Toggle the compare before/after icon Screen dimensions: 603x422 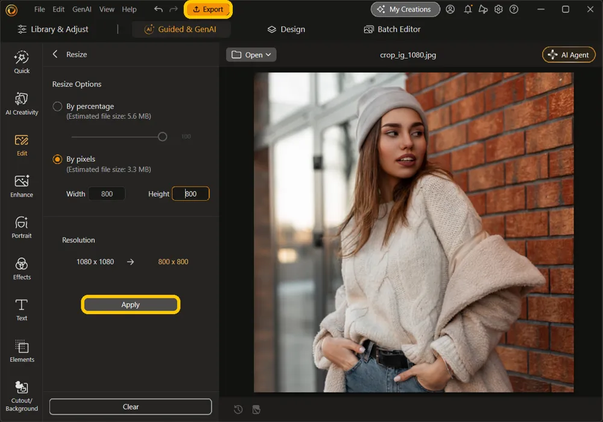pos(256,410)
